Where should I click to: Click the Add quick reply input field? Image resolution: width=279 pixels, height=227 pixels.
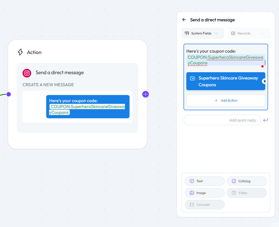click(x=222, y=120)
